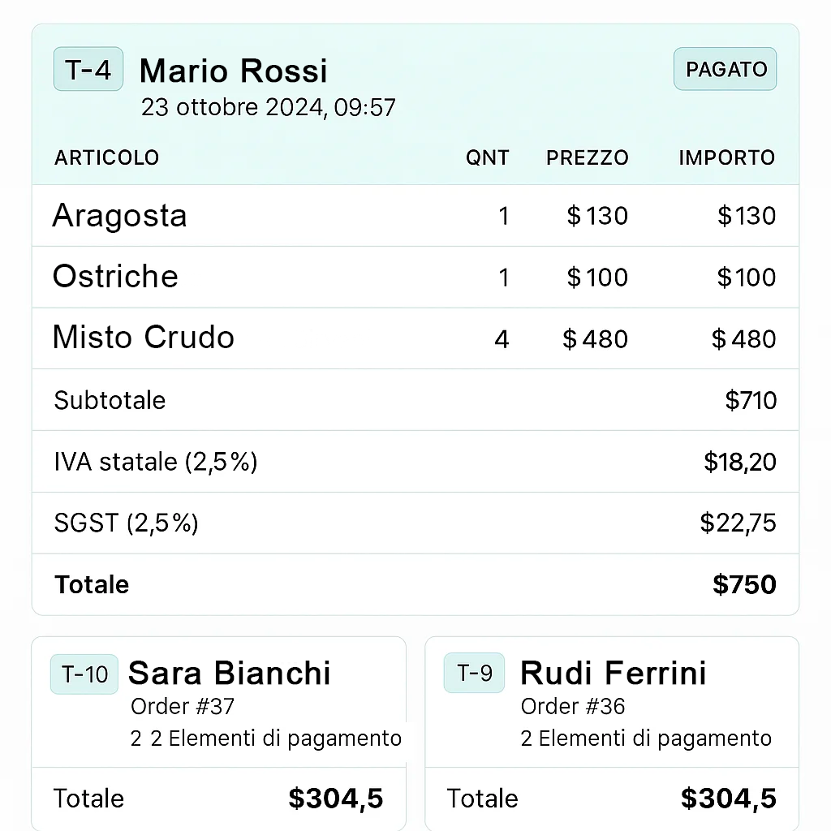Click the IMPORTO column header

pos(726,157)
